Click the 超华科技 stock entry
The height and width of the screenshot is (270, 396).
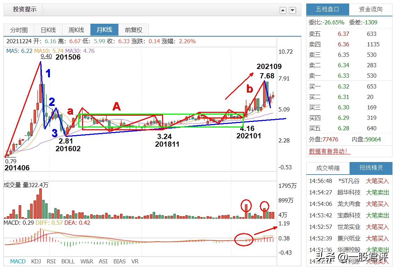(349, 192)
